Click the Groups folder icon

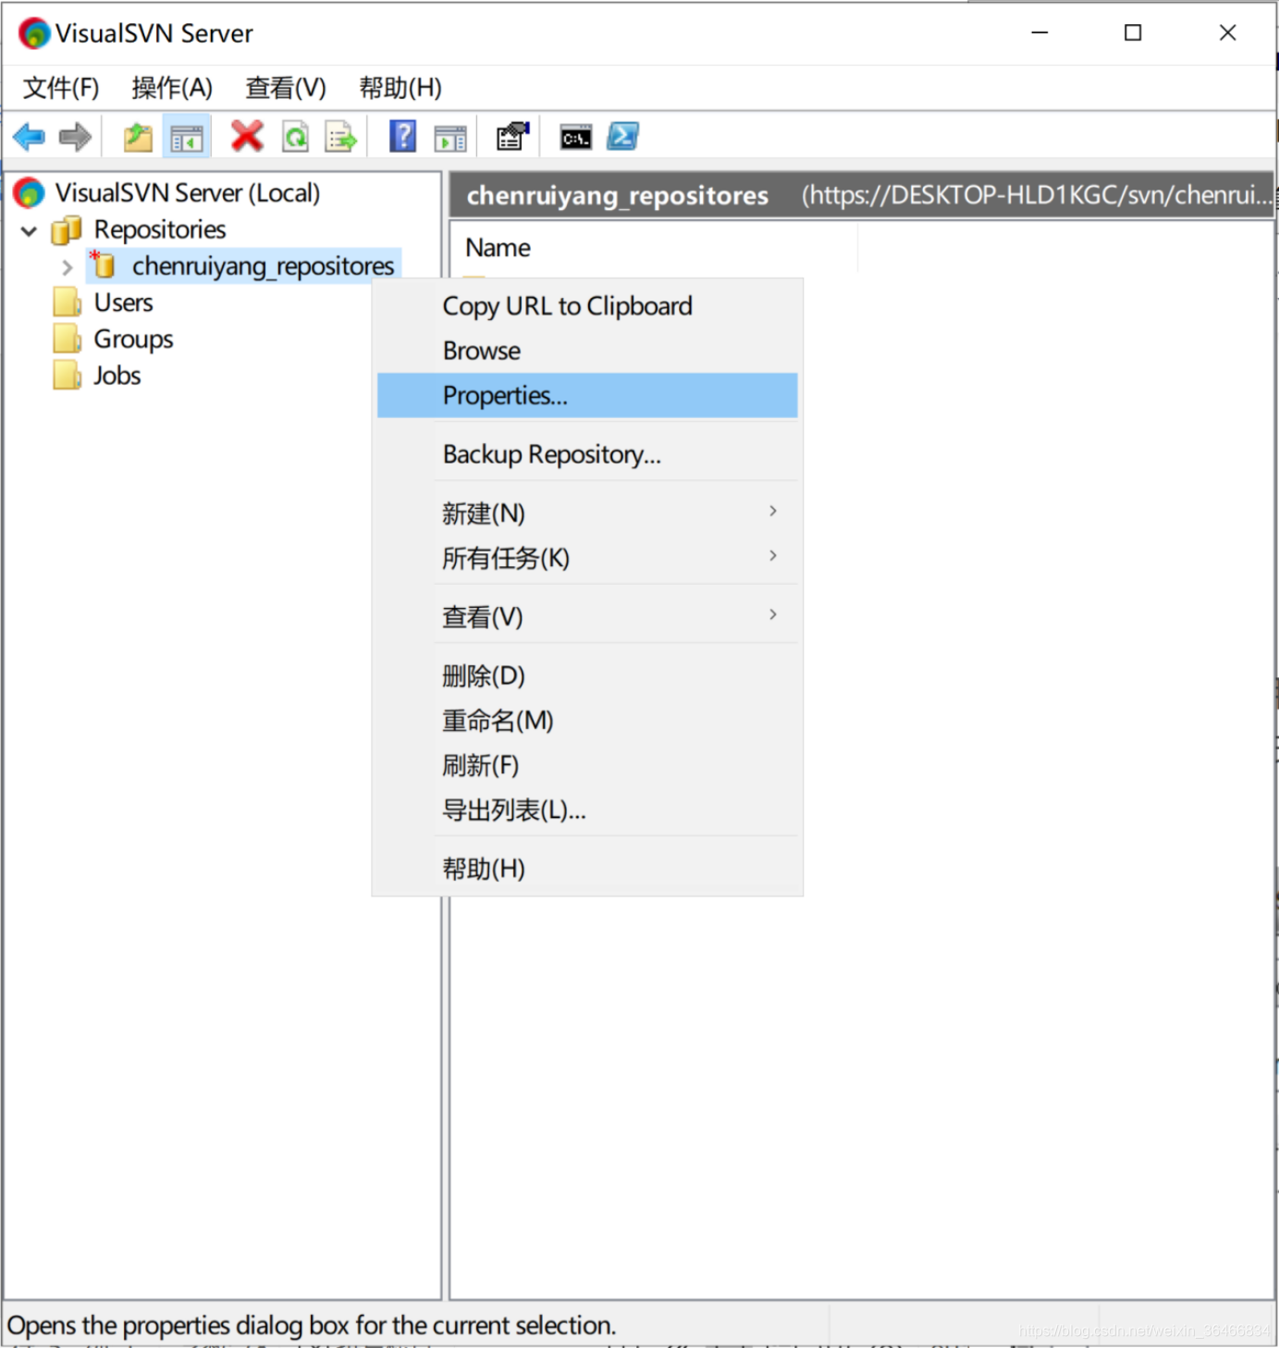68,339
